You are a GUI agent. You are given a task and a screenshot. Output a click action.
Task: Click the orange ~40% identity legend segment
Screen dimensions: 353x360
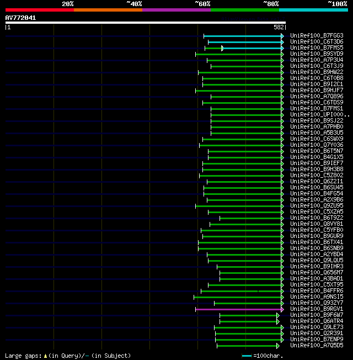pyautogui.click(x=108, y=10)
